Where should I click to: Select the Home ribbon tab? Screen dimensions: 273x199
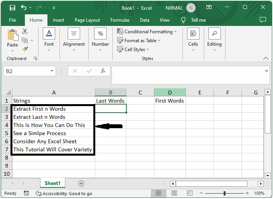point(36,20)
